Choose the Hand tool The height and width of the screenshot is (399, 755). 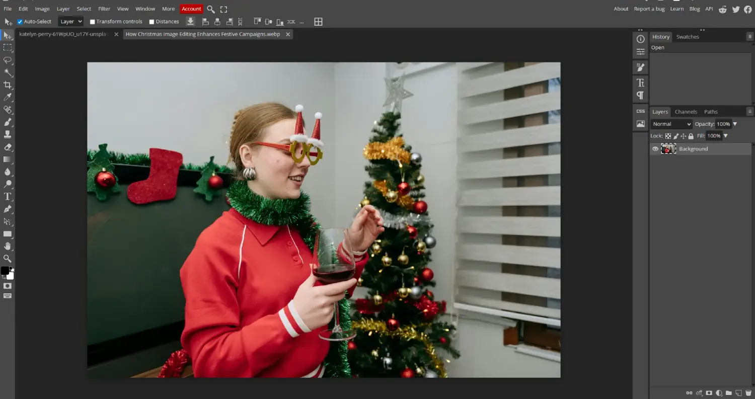tap(8, 246)
